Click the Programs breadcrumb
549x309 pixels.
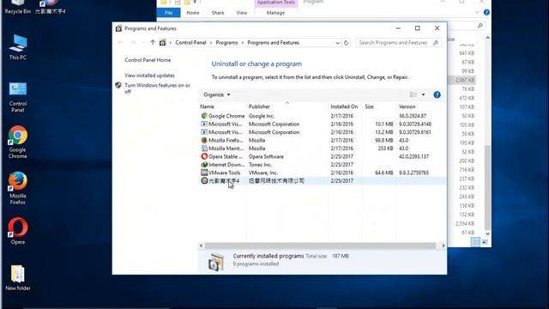click(x=226, y=43)
